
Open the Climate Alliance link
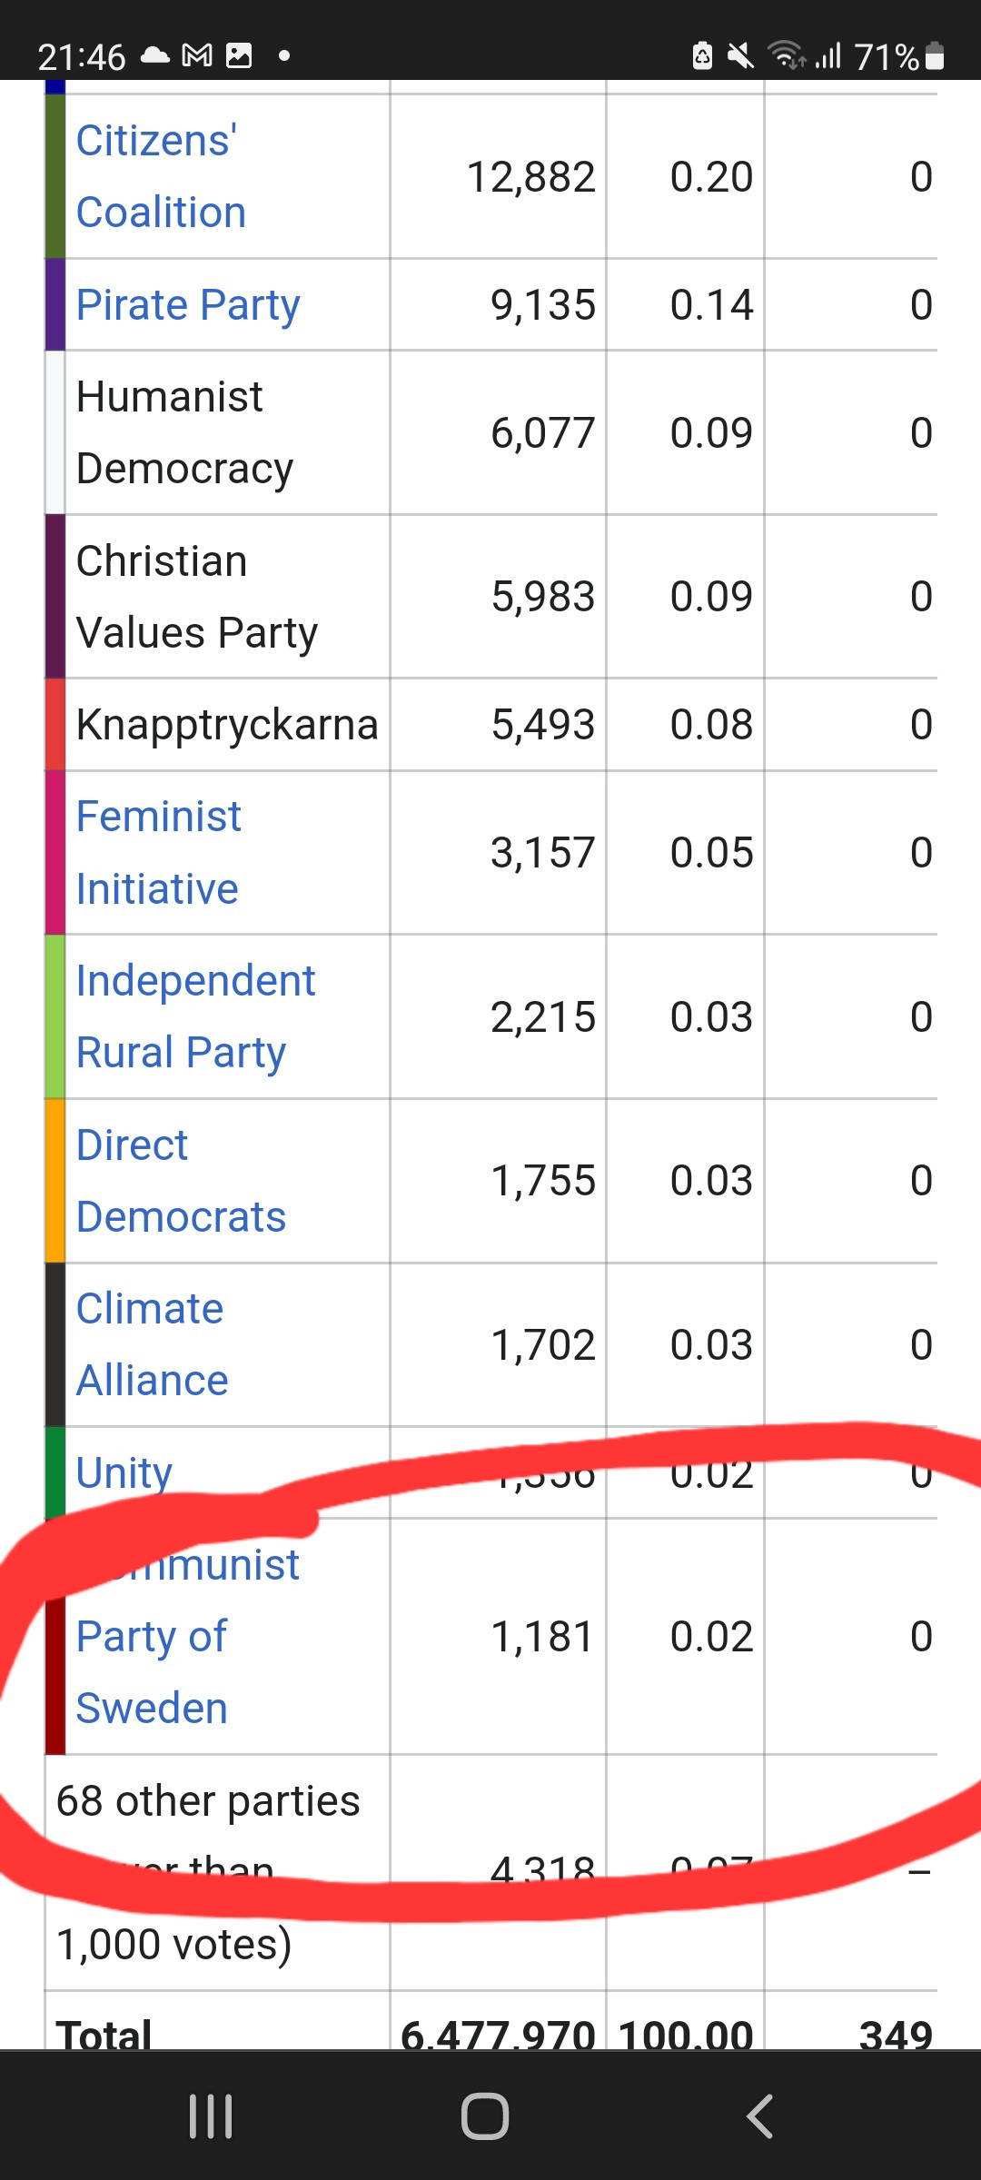[x=152, y=1344]
